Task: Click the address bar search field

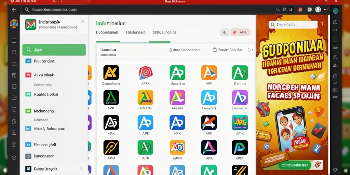Action: pyautogui.click(x=147, y=10)
